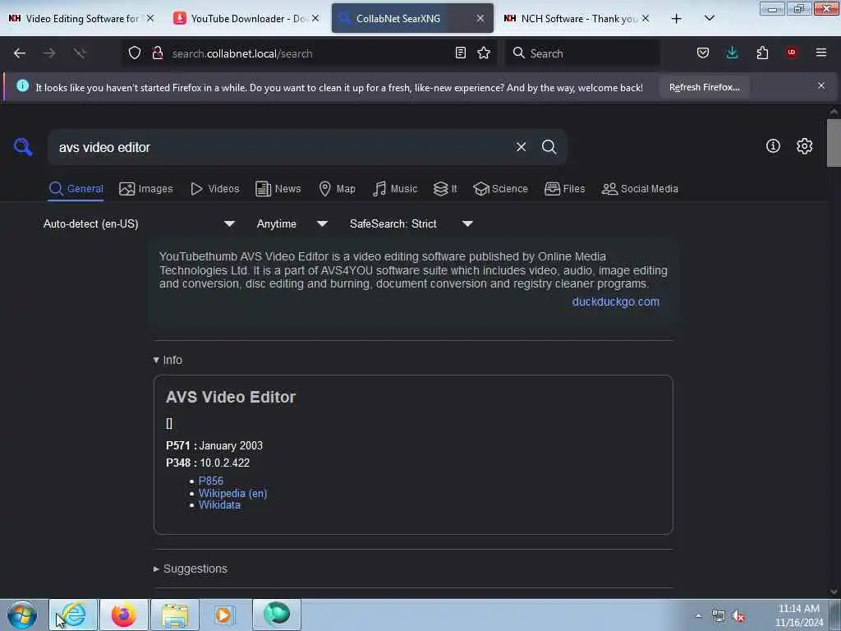Switch to the It category

tap(445, 189)
